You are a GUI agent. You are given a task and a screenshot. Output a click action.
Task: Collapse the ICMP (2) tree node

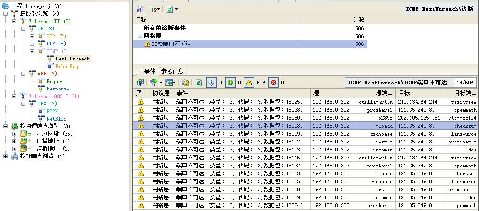tap(32, 51)
